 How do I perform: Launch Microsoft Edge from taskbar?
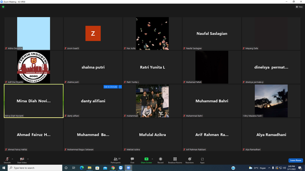(81, 168)
